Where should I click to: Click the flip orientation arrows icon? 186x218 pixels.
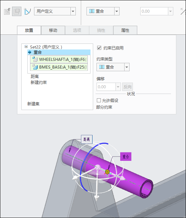183,11
